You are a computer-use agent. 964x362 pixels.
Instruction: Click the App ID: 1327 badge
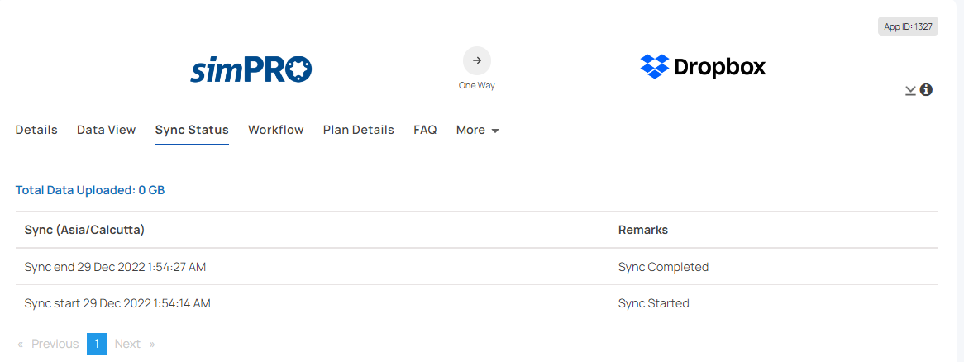click(908, 26)
